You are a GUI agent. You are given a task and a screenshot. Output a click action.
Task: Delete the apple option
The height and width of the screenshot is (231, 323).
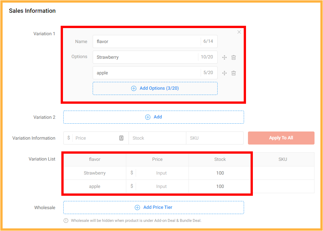coord(233,73)
